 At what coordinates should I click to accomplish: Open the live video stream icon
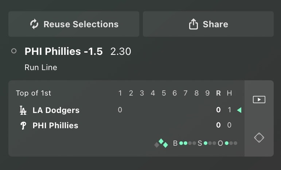[x=259, y=100]
